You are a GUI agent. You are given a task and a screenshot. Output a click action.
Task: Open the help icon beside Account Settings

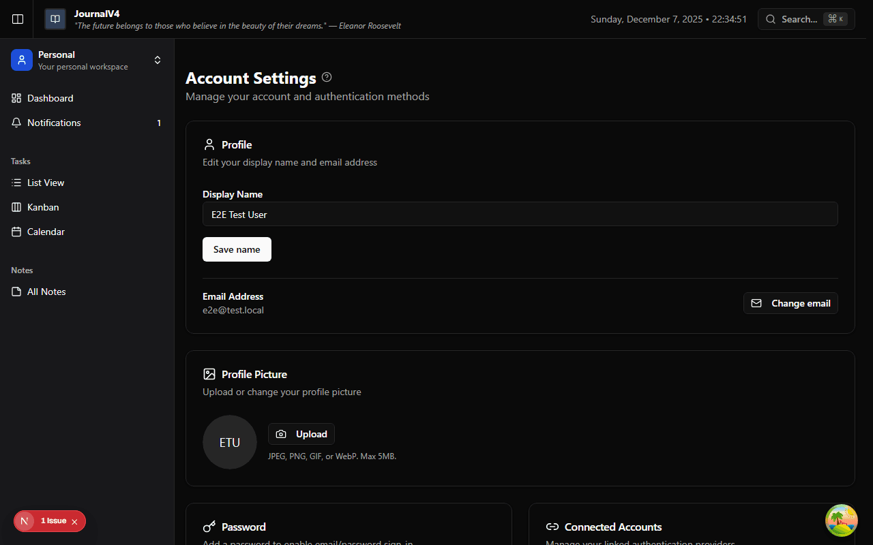326,77
